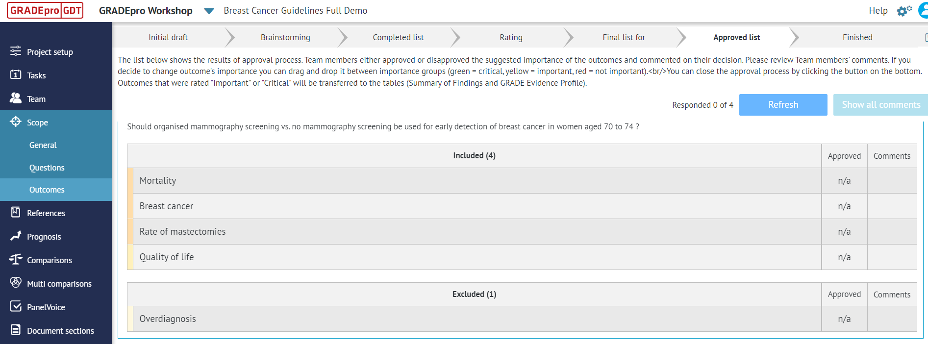The height and width of the screenshot is (344, 928).
Task: Open Multi comparisons
Action: point(59,283)
